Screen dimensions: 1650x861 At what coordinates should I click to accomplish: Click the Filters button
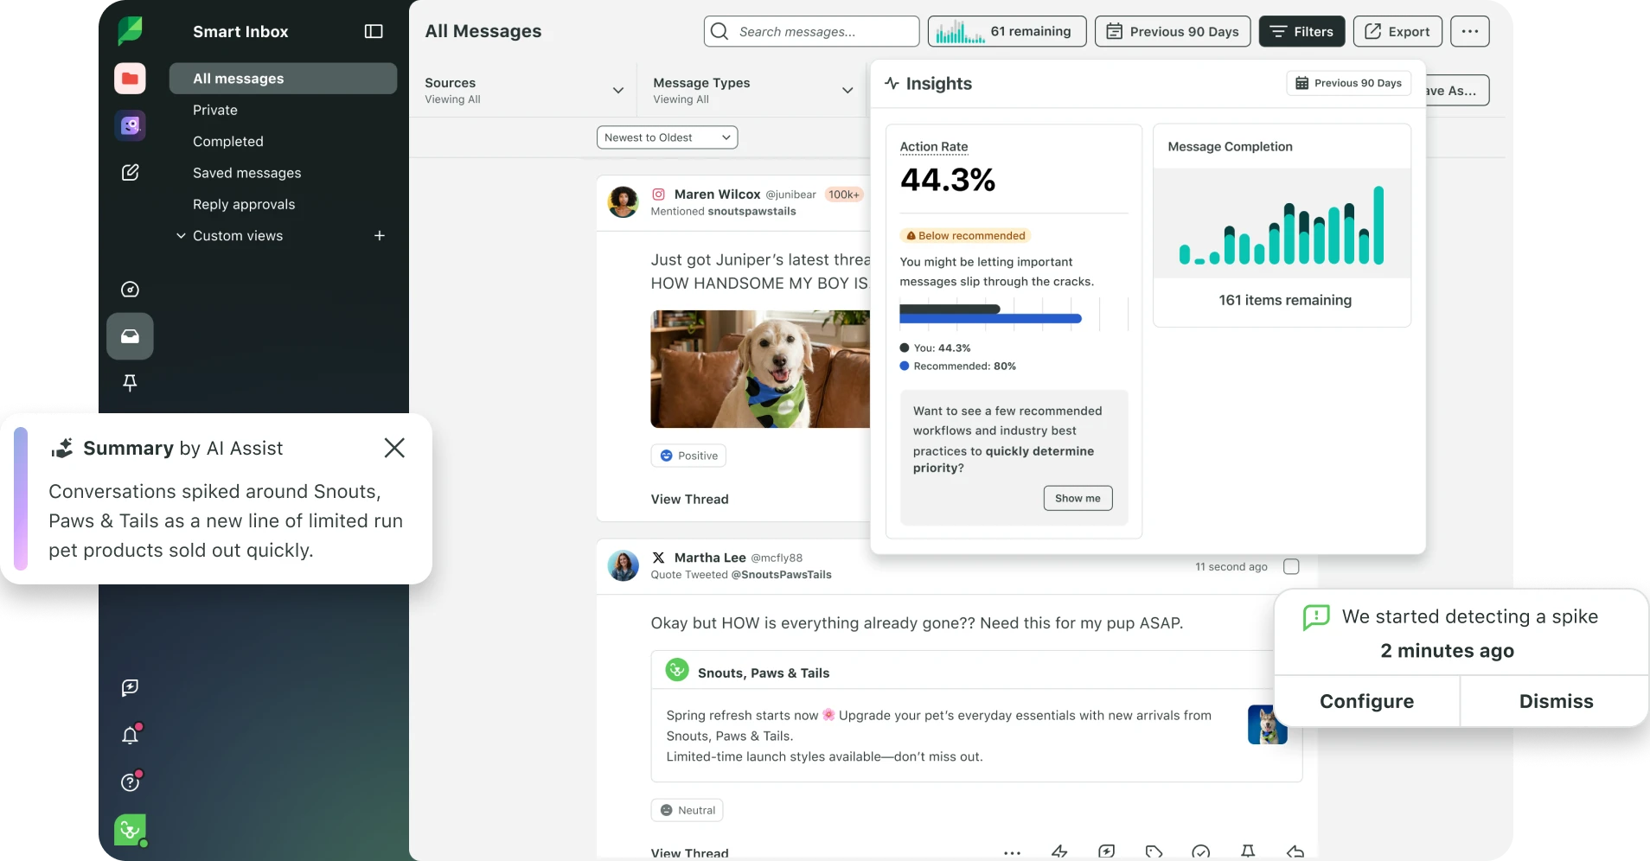click(1301, 31)
